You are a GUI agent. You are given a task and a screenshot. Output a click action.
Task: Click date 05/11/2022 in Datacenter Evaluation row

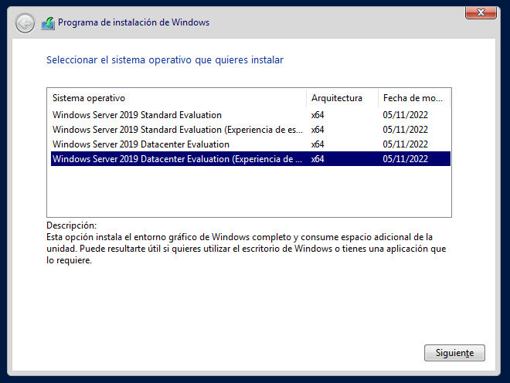pyautogui.click(x=405, y=144)
